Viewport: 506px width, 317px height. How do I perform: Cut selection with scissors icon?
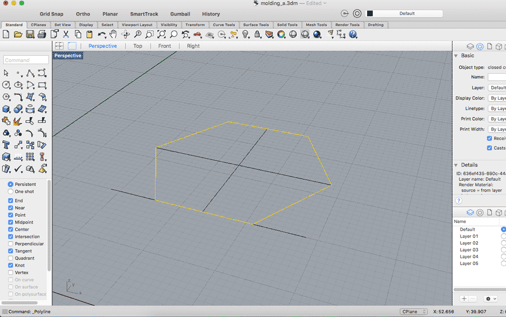(66, 34)
